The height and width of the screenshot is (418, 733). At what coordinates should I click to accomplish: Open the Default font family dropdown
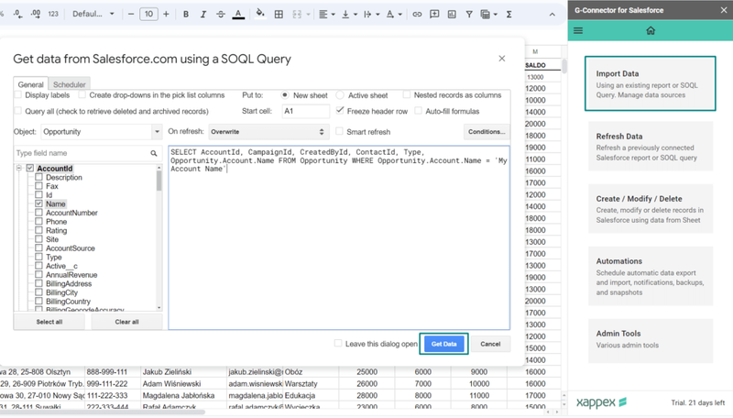tap(93, 14)
